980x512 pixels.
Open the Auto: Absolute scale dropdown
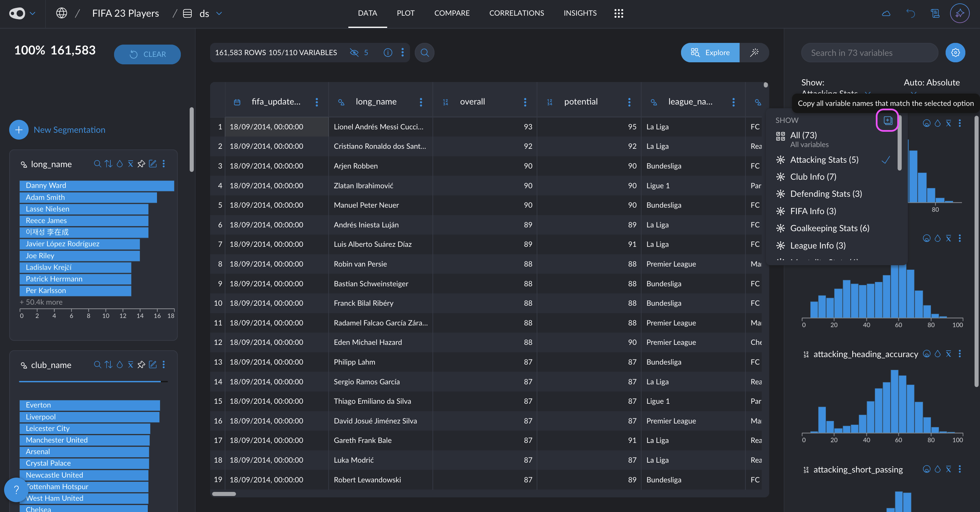pyautogui.click(x=931, y=82)
